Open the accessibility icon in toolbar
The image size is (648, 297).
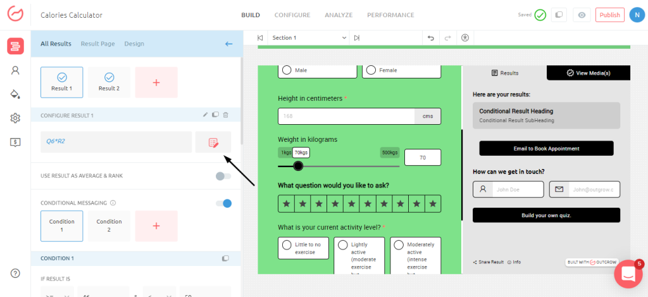point(465,37)
